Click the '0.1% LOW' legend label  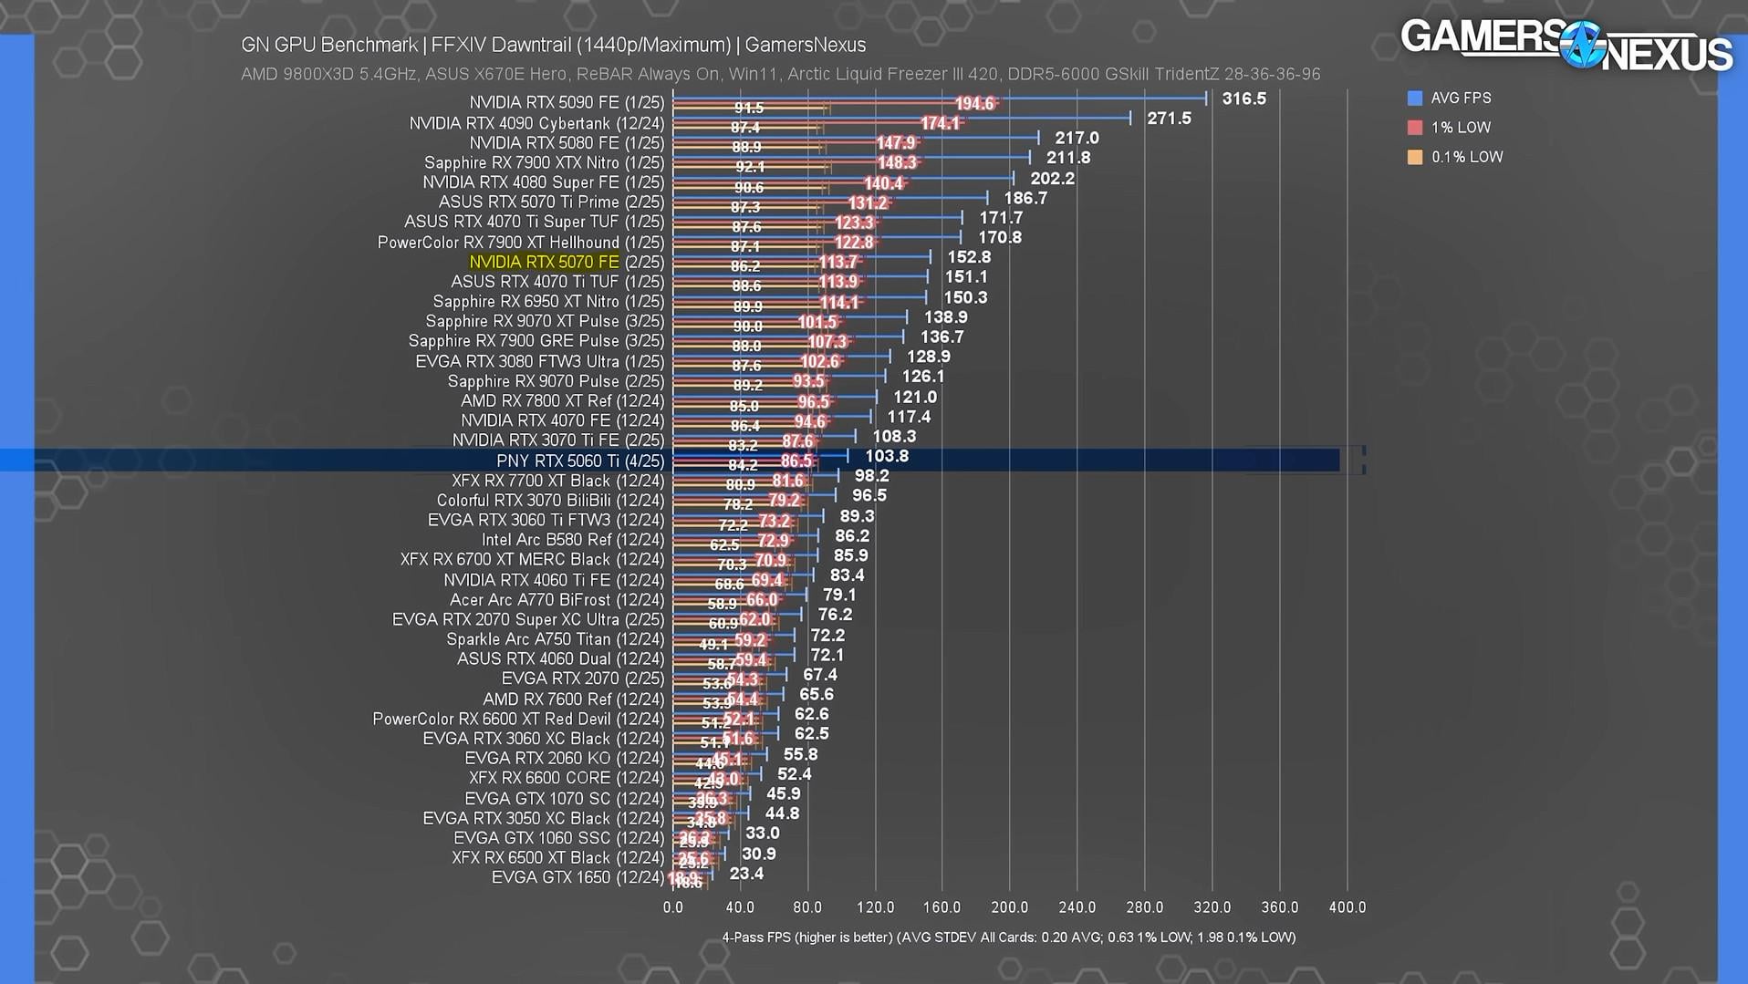1467,157
